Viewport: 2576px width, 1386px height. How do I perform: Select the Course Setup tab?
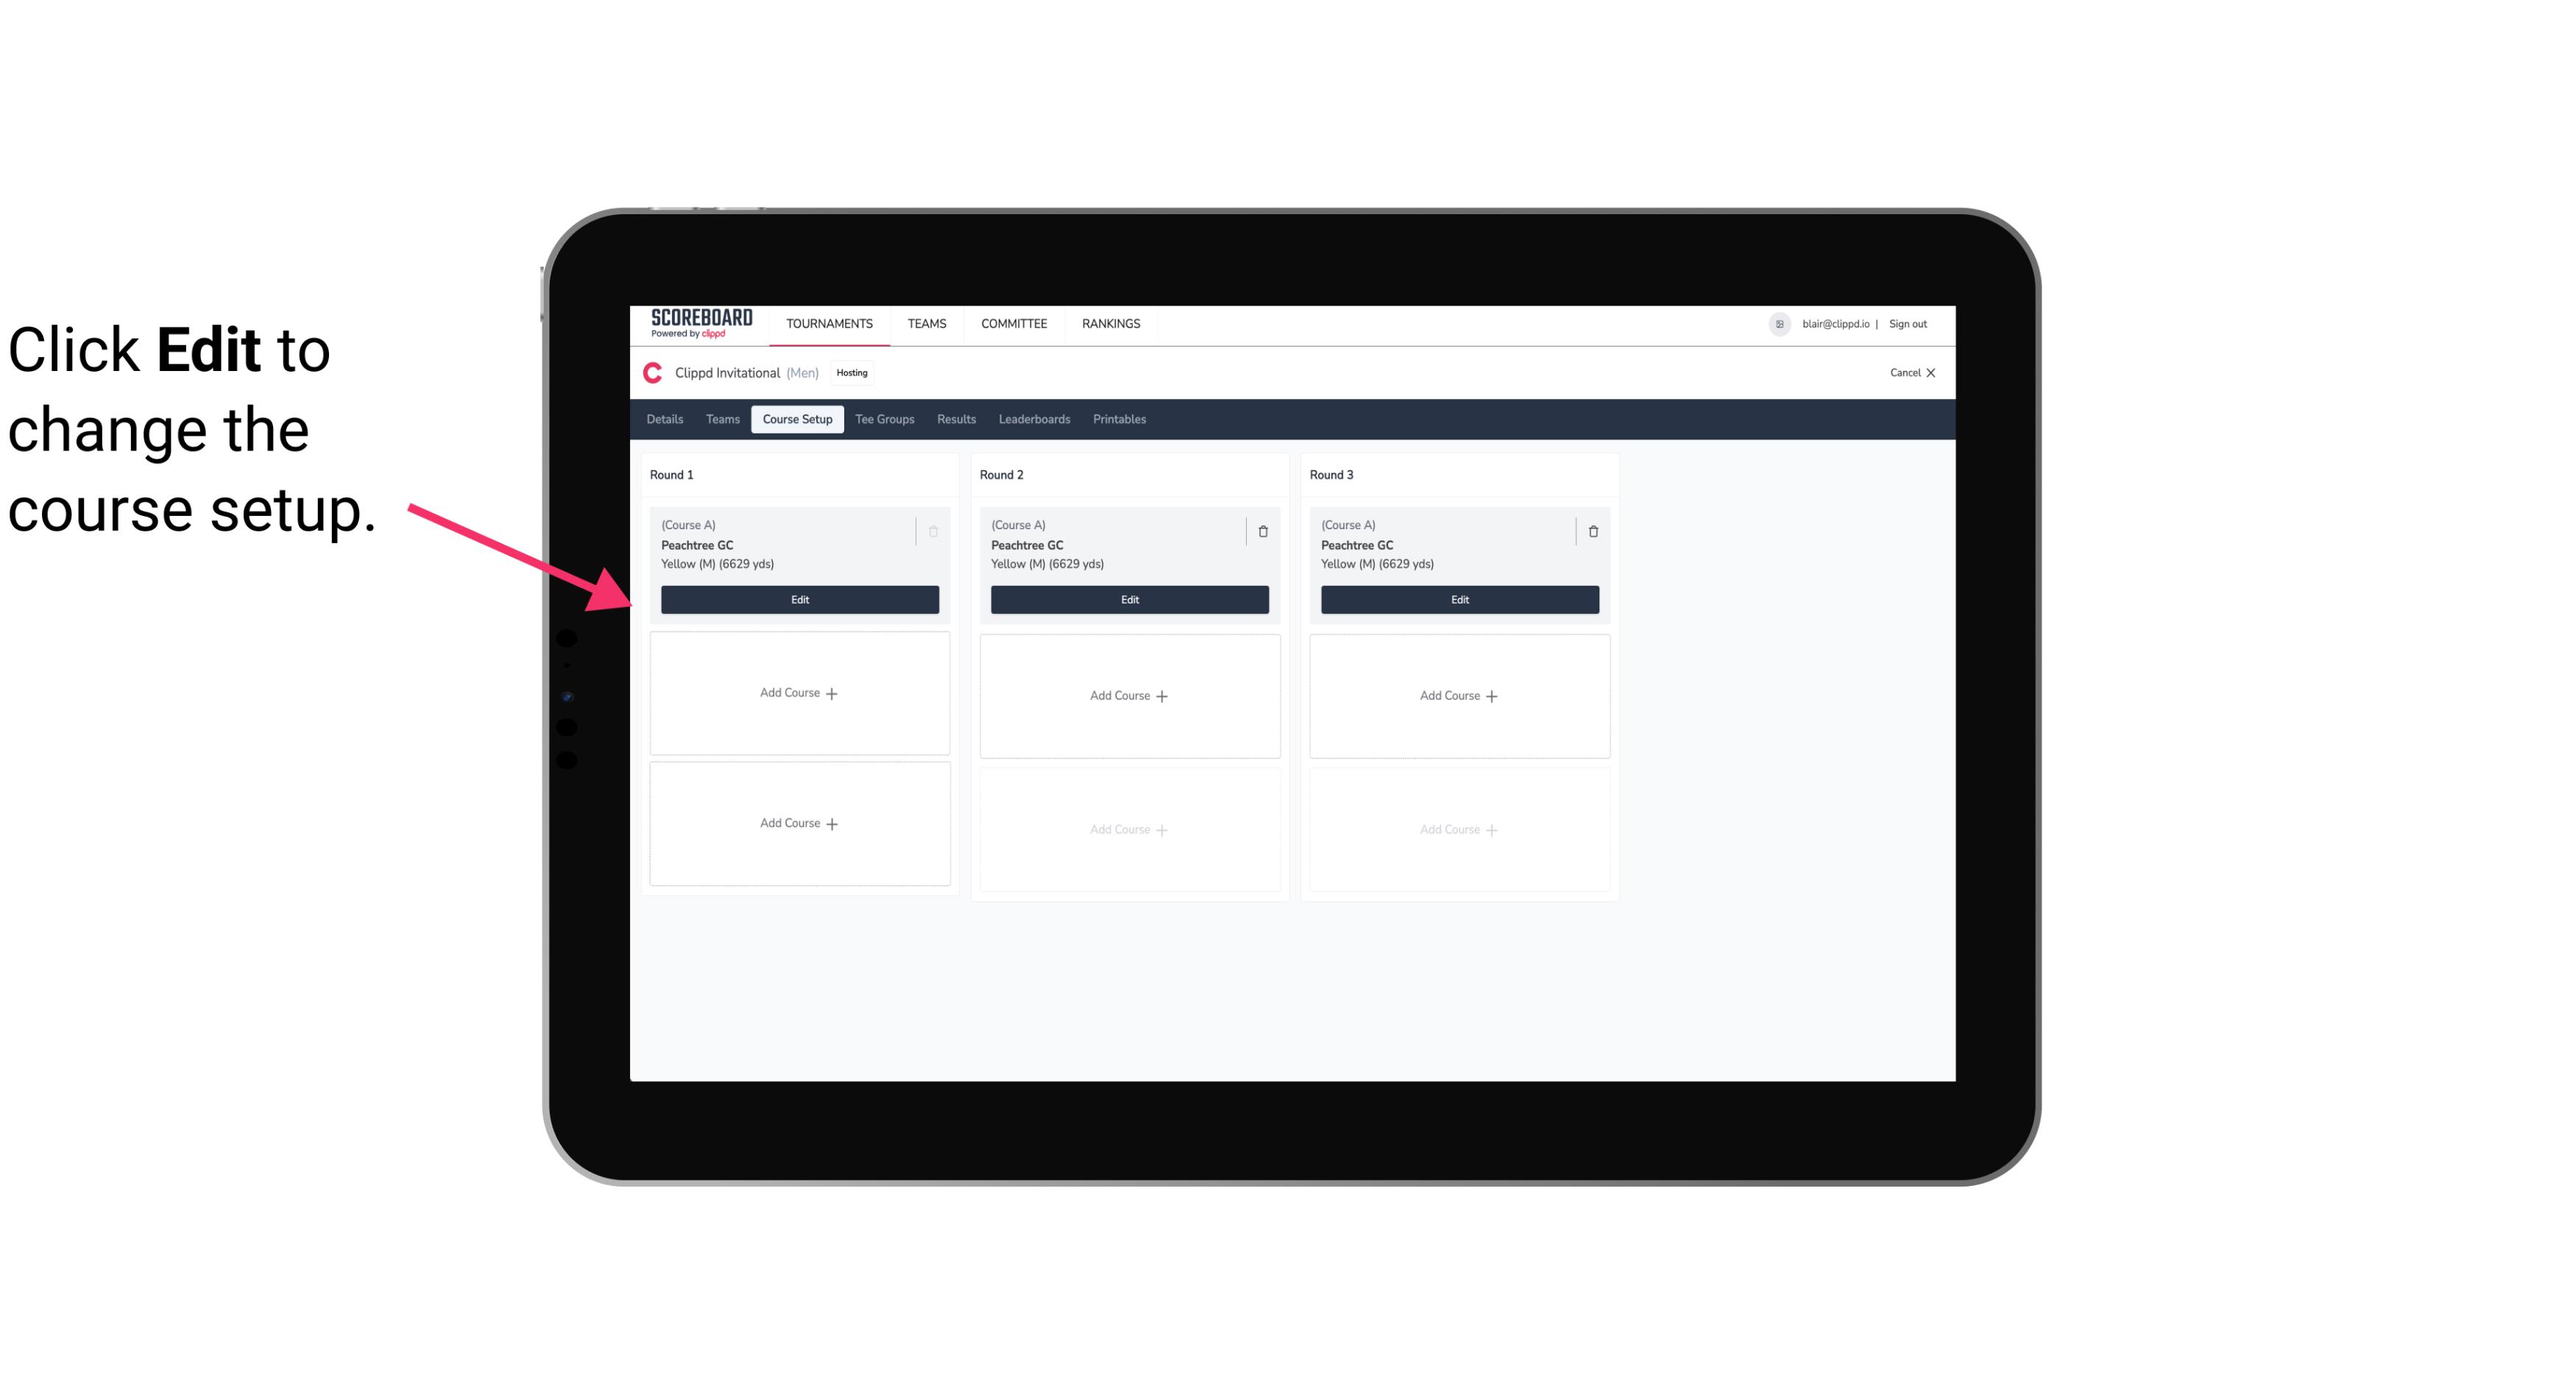click(x=795, y=418)
